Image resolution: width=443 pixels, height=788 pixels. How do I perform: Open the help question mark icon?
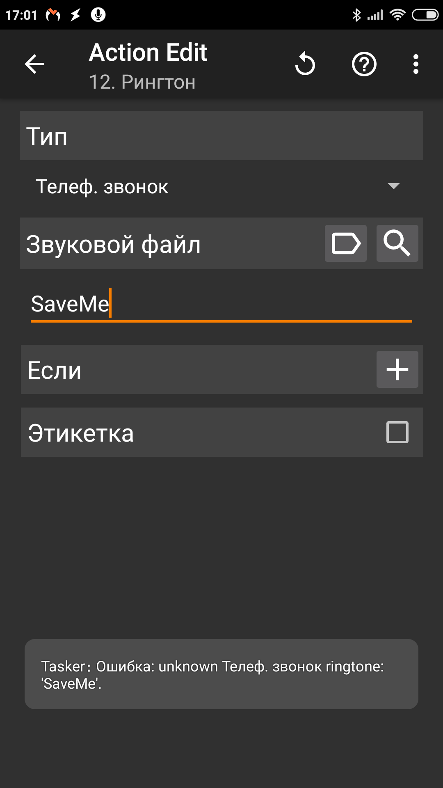coord(364,64)
